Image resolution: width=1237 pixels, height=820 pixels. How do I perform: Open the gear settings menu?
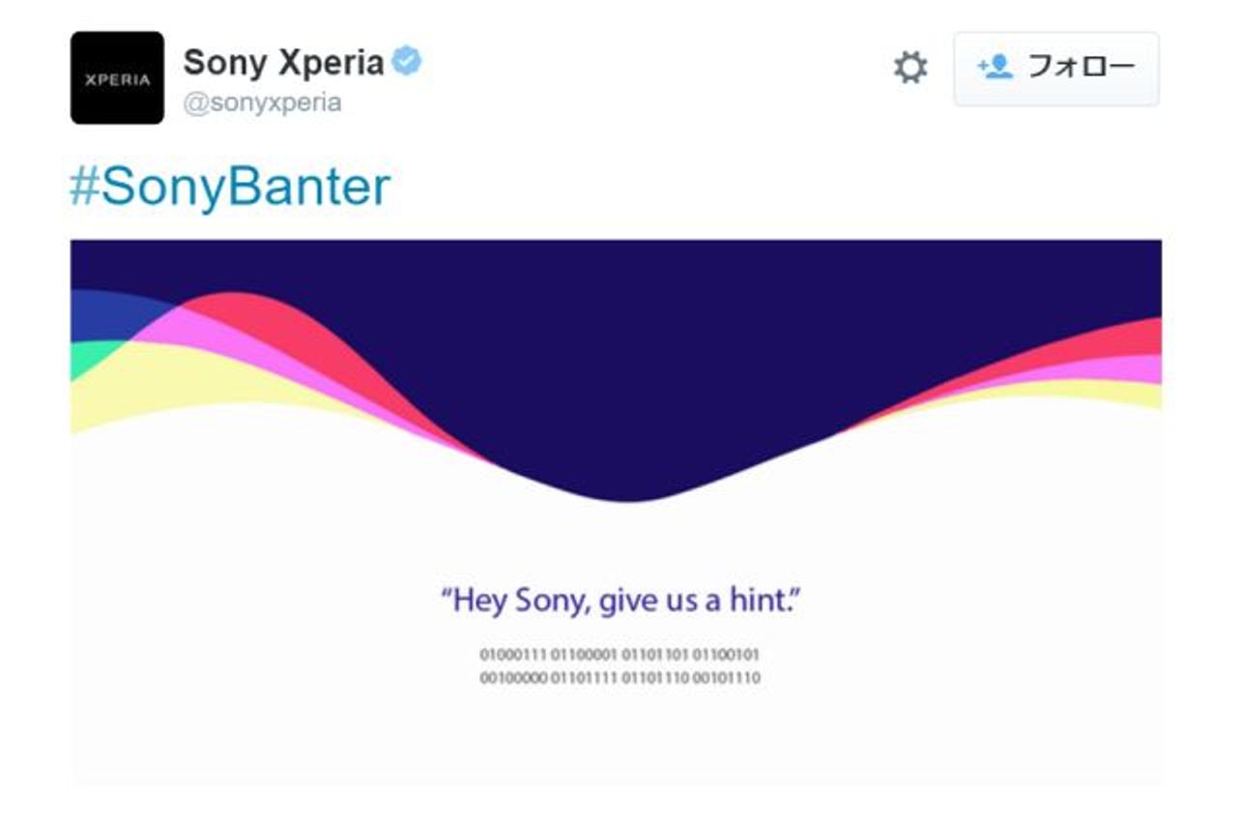(909, 68)
